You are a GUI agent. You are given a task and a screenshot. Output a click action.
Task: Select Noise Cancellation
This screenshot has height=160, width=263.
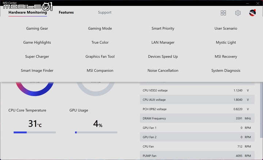pos(163,71)
